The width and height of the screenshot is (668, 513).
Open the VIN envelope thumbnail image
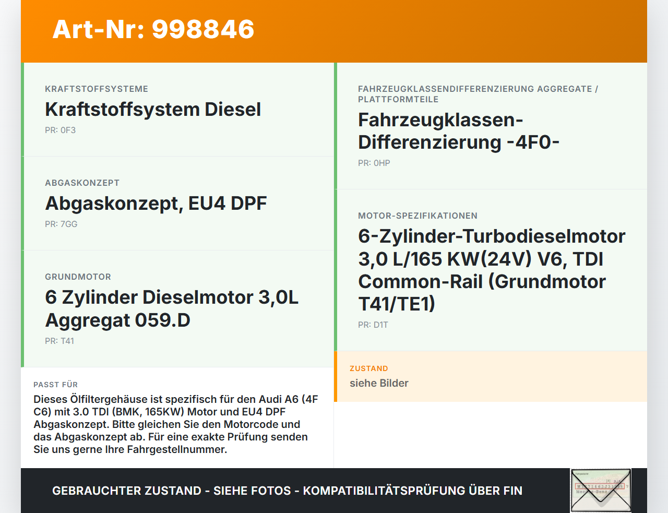coord(601,491)
